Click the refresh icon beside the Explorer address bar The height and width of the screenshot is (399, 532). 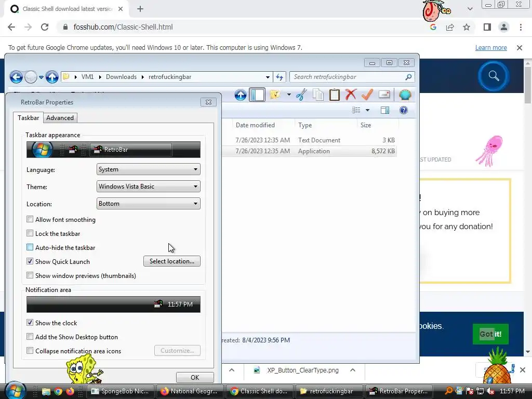point(280,77)
